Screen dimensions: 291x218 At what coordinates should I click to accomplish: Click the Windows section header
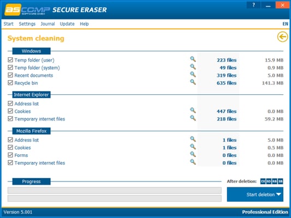click(x=31, y=51)
